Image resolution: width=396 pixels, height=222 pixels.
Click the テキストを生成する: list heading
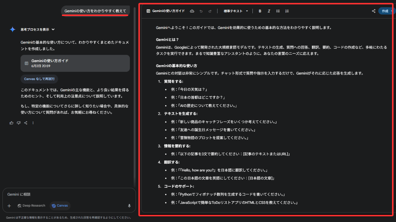pyautogui.click(x=181, y=114)
